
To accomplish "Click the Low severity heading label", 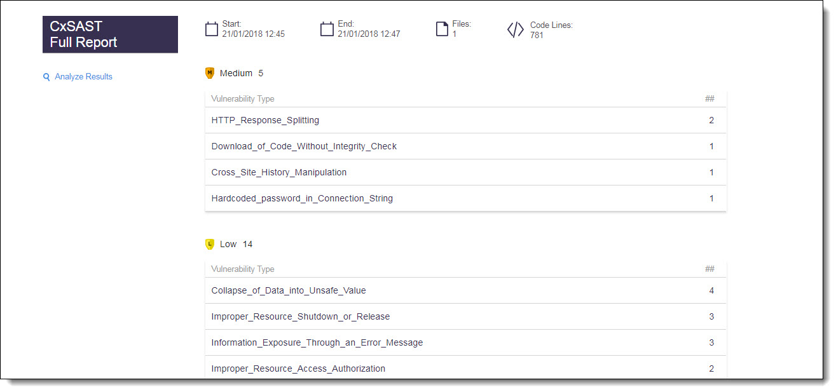I will (x=228, y=244).
